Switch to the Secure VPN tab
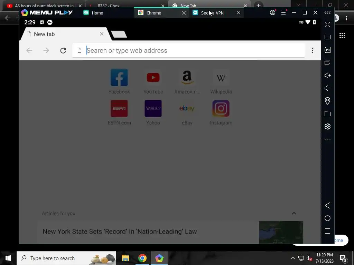354x265 pixels. 212,13
